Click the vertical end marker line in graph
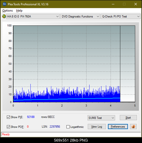 point(120,64)
